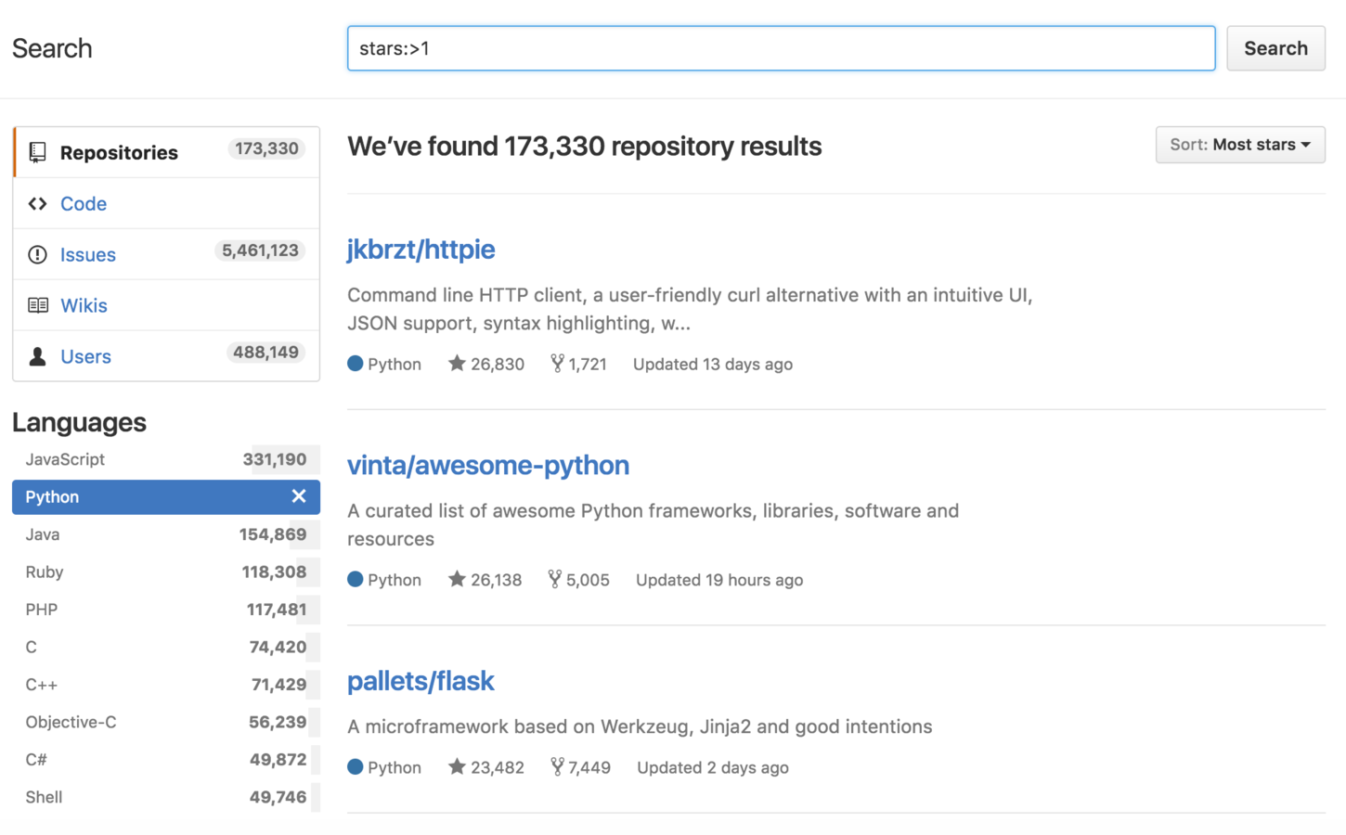Filter results by C++ language
The height and width of the screenshot is (835, 1346).
166,685
